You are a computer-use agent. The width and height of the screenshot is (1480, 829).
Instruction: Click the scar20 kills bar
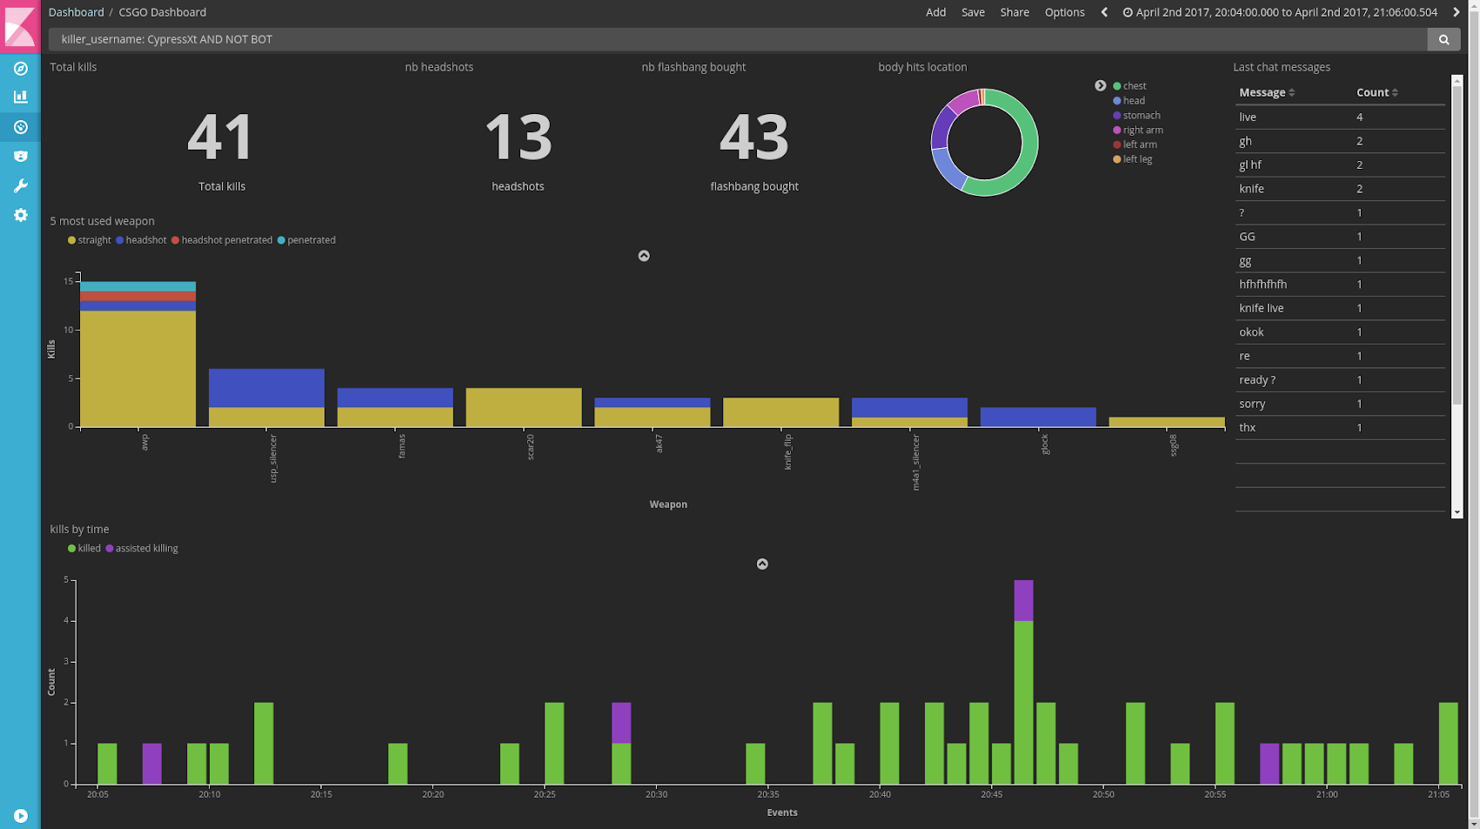pos(524,407)
